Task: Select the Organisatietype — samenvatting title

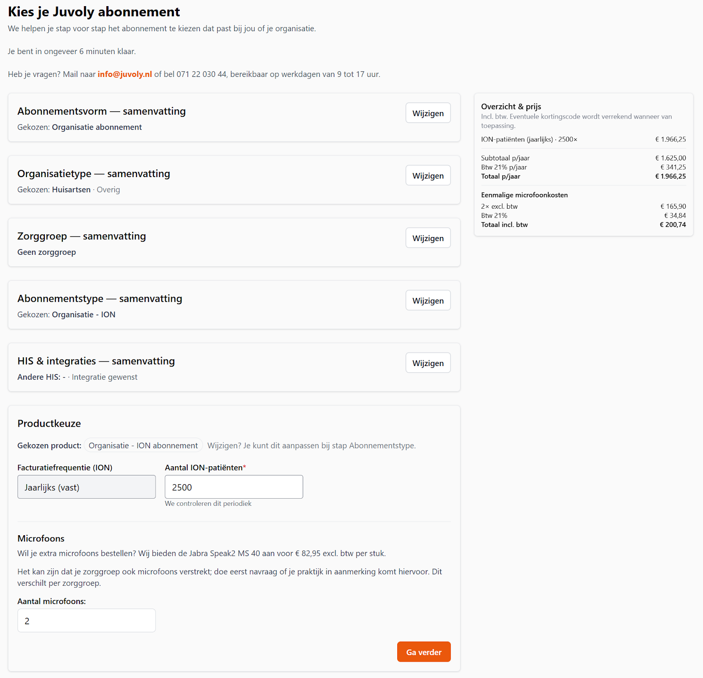Action: [94, 174]
